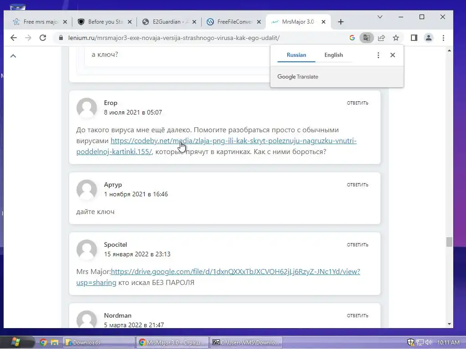Image resolution: width=466 pixels, height=349 pixels.
Task: Close the FreeFileConvert tab
Action: 259,22
